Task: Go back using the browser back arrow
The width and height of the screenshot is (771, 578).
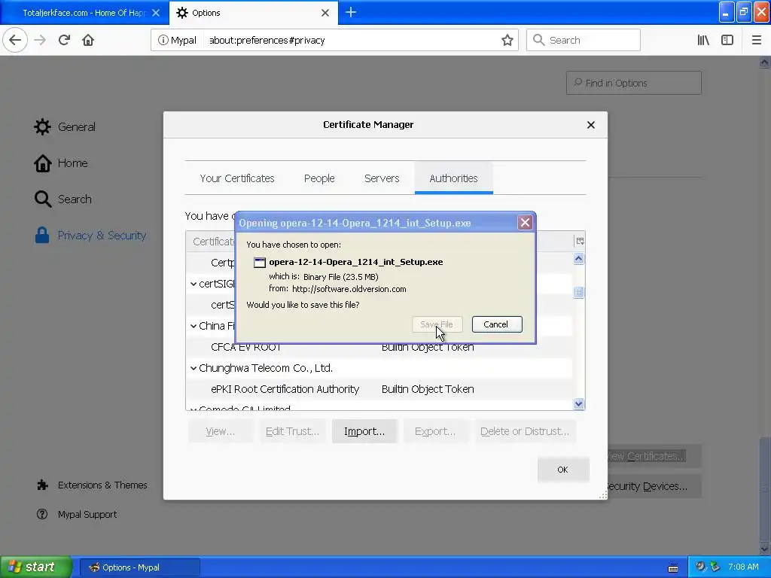Action: [x=15, y=40]
